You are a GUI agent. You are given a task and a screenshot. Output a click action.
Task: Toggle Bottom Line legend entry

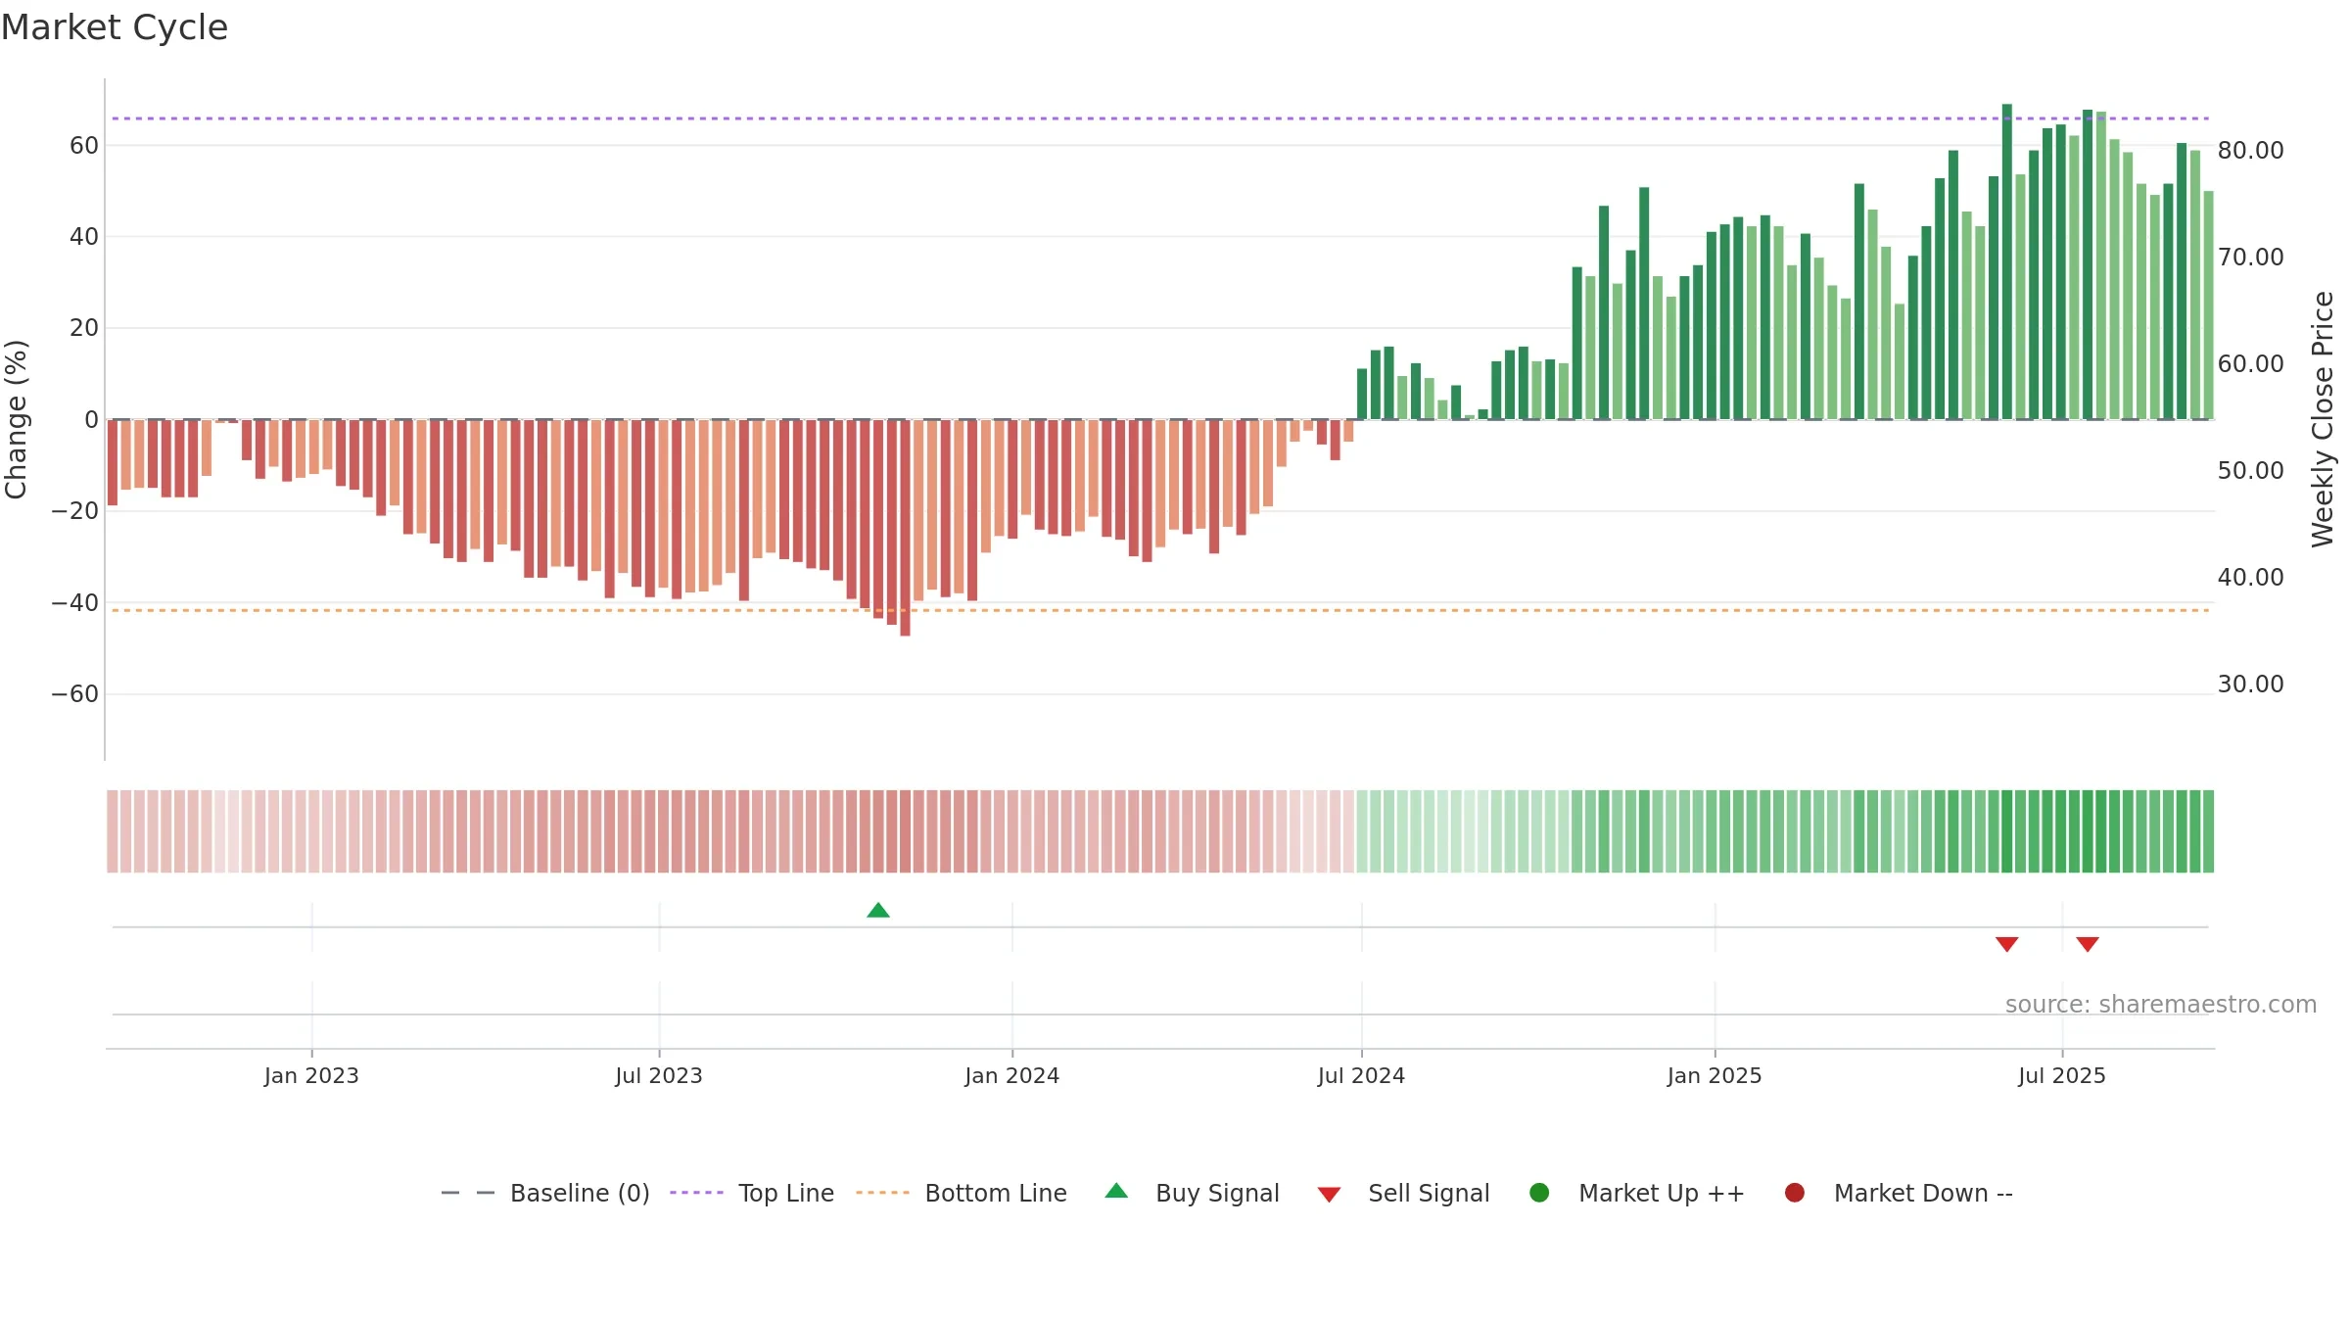[962, 1193]
